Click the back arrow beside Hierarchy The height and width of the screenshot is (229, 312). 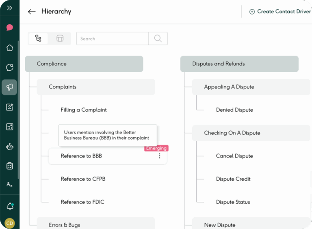(x=32, y=12)
